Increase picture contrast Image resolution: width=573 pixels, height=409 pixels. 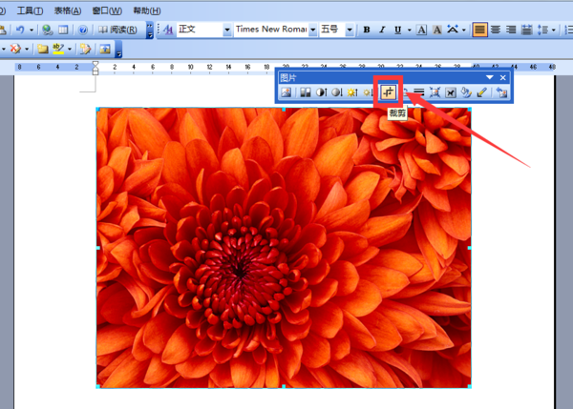coord(321,92)
